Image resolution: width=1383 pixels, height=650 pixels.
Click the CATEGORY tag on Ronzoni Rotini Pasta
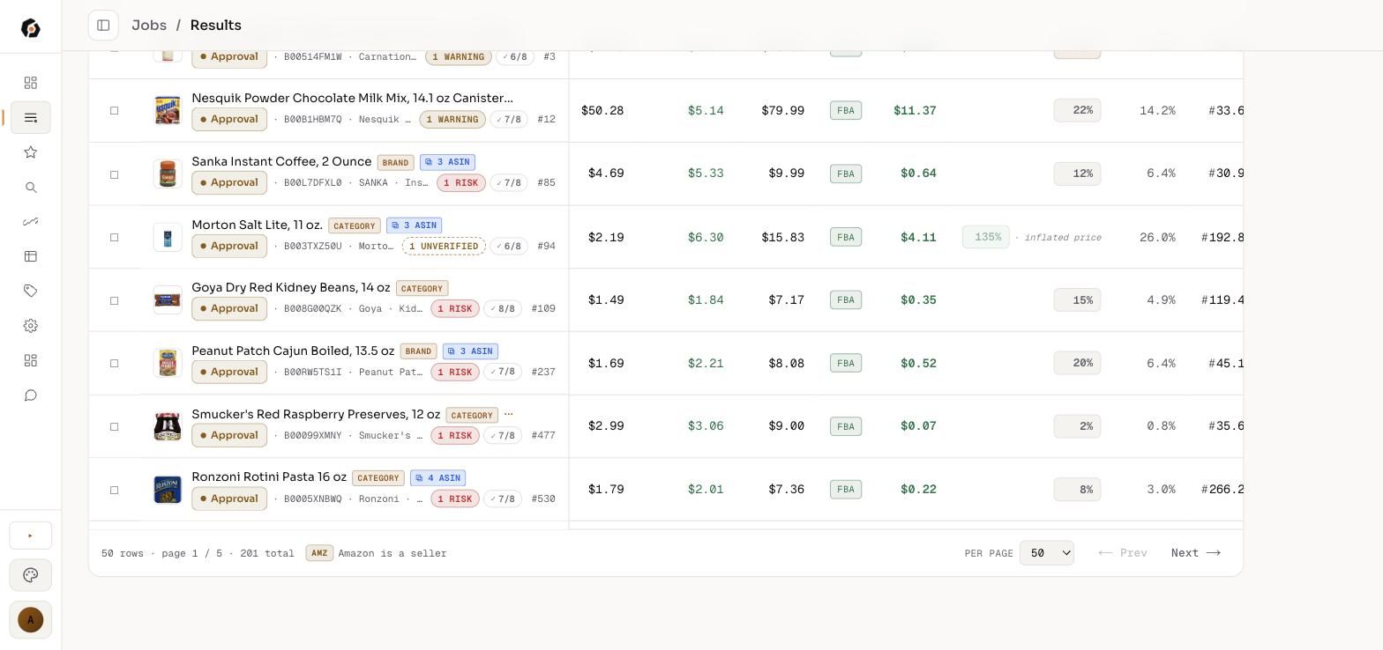coord(378,478)
